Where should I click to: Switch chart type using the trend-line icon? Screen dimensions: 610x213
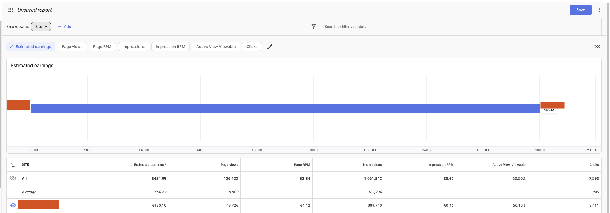click(597, 47)
